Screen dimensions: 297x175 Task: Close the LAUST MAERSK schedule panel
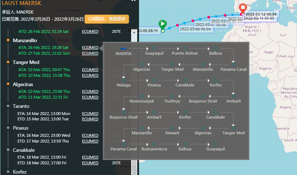[x=134, y=1]
